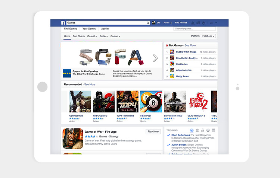The image size is (280, 178).
Task: Select the politics building icon in Trending
Action: coord(197,130)
